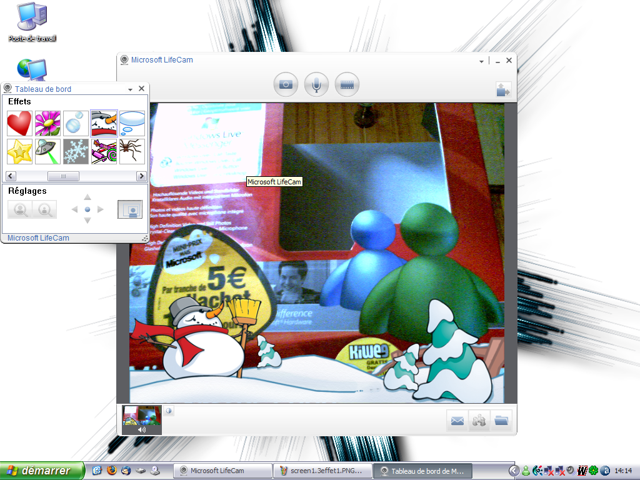The image size is (640, 480).
Task: Apply the thought bubble cloud effect
Action: pos(132,123)
